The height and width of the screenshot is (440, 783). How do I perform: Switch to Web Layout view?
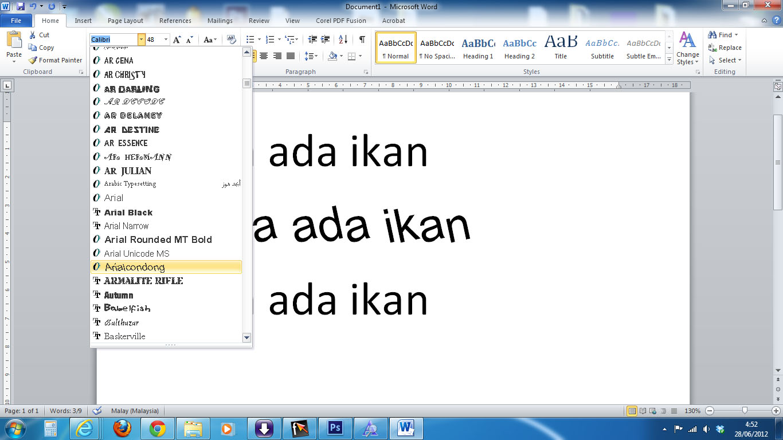tap(653, 411)
